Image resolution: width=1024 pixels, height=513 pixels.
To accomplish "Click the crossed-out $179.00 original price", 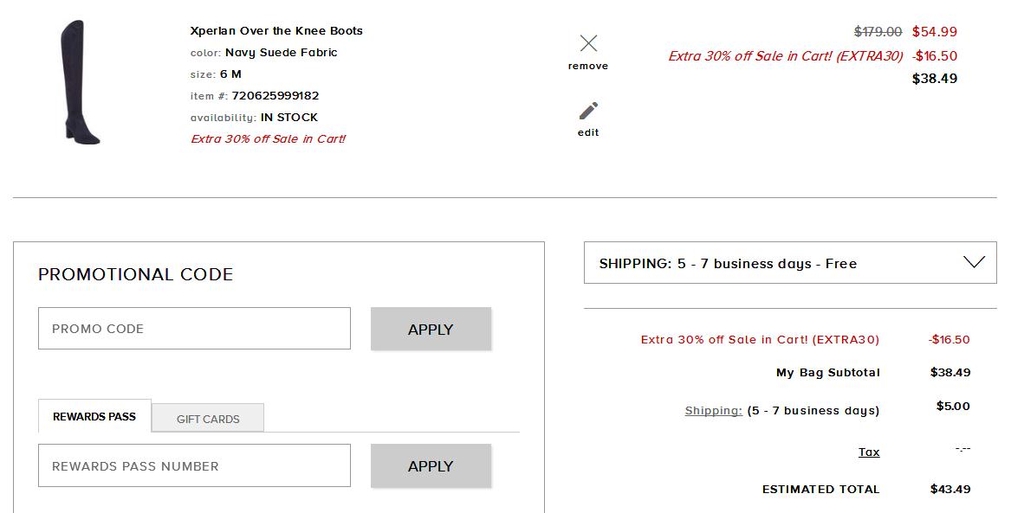I will click(878, 32).
